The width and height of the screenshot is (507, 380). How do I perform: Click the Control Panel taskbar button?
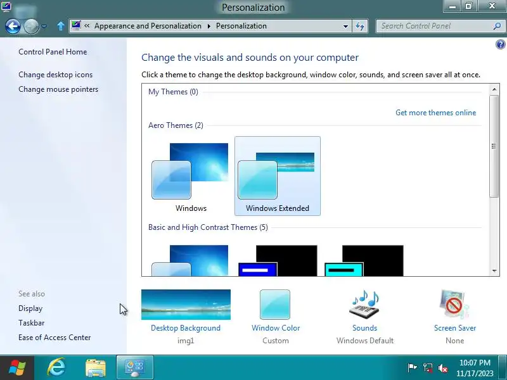[x=135, y=367]
